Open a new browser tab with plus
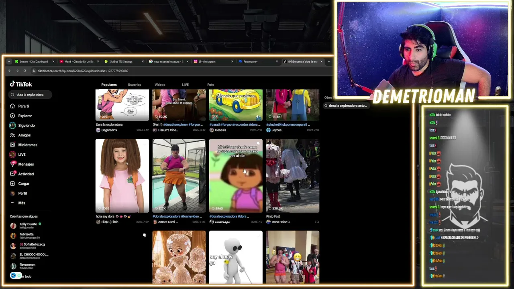The height and width of the screenshot is (289, 514). pos(329,61)
